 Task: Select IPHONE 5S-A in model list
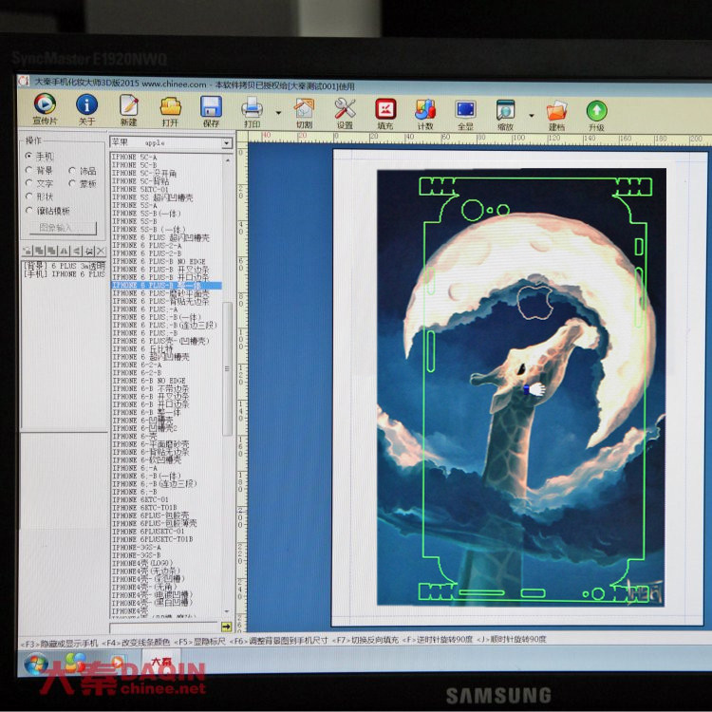(135, 205)
